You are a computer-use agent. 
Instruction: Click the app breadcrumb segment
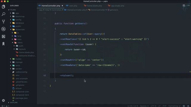point(41,10)
